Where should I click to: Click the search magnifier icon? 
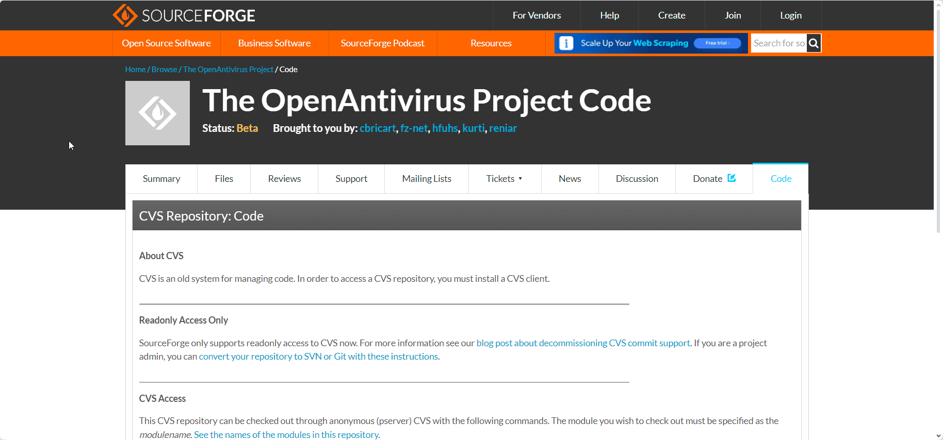[814, 43]
